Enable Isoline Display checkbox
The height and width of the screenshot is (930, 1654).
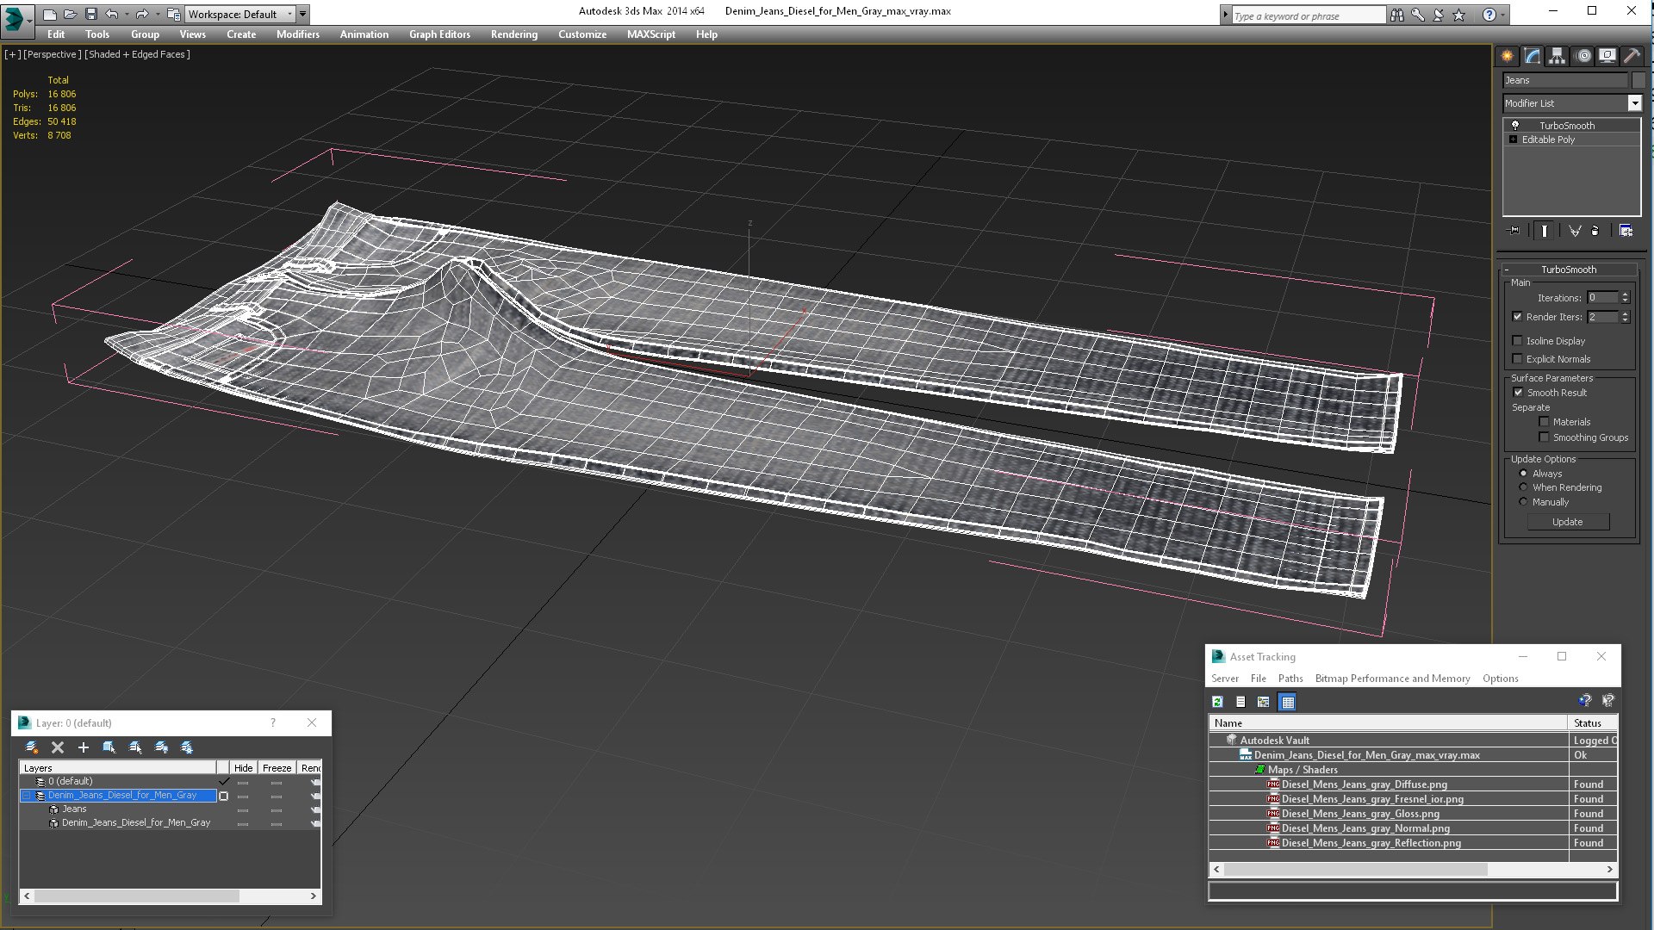1518,341
